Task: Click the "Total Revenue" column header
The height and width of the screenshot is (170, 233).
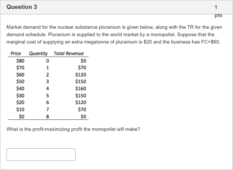Action: coord(69,53)
